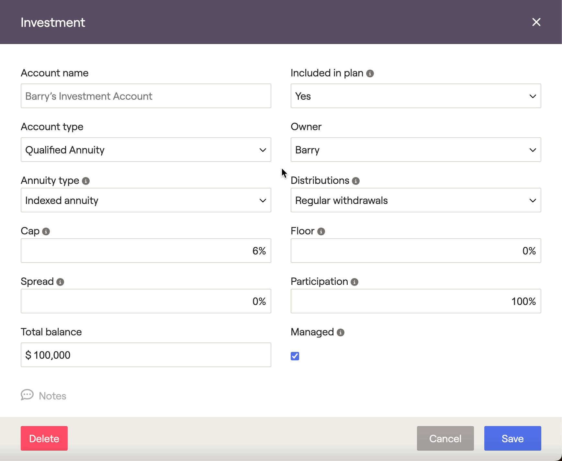Click the Participation info icon
Screen dimensions: 562x461
[x=354, y=282]
